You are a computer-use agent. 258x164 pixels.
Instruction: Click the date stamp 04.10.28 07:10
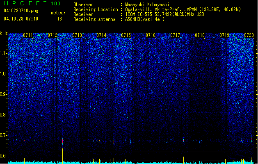pyautogui.click(x=21, y=19)
